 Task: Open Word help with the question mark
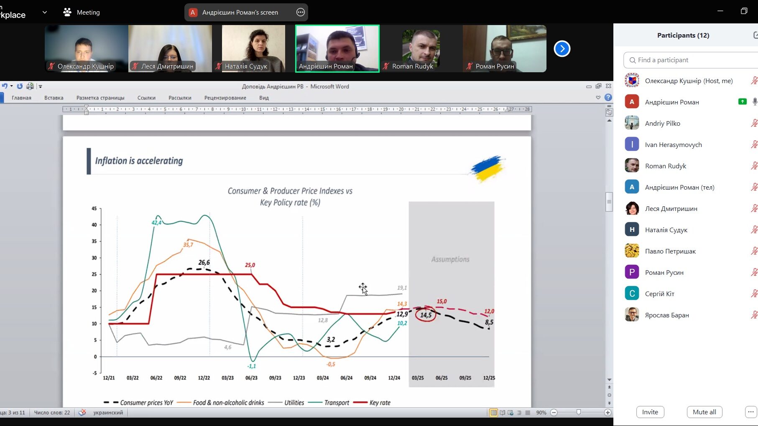(608, 97)
